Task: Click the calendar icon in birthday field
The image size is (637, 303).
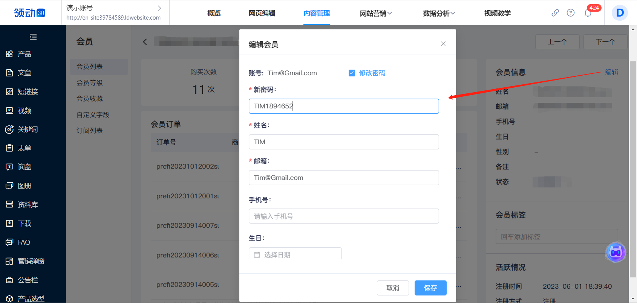Action: coord(257,255)
